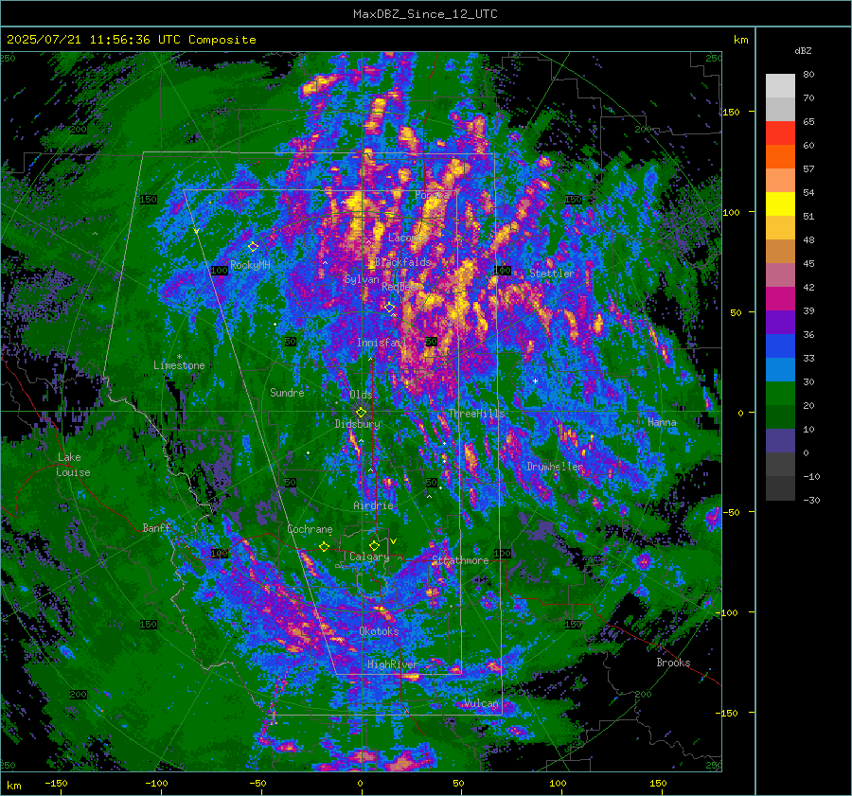Select the orange 57-60 dBZ legend swatch

click(x=780, y=157)
